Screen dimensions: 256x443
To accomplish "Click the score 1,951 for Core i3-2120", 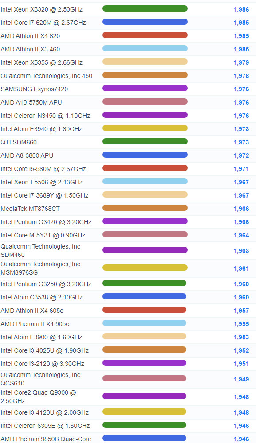I will point(241,364).
